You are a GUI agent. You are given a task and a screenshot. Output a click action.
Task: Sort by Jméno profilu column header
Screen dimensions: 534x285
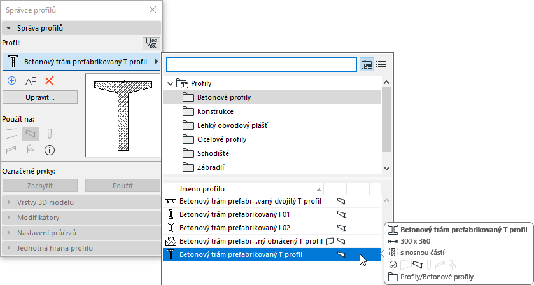point(251,190)
